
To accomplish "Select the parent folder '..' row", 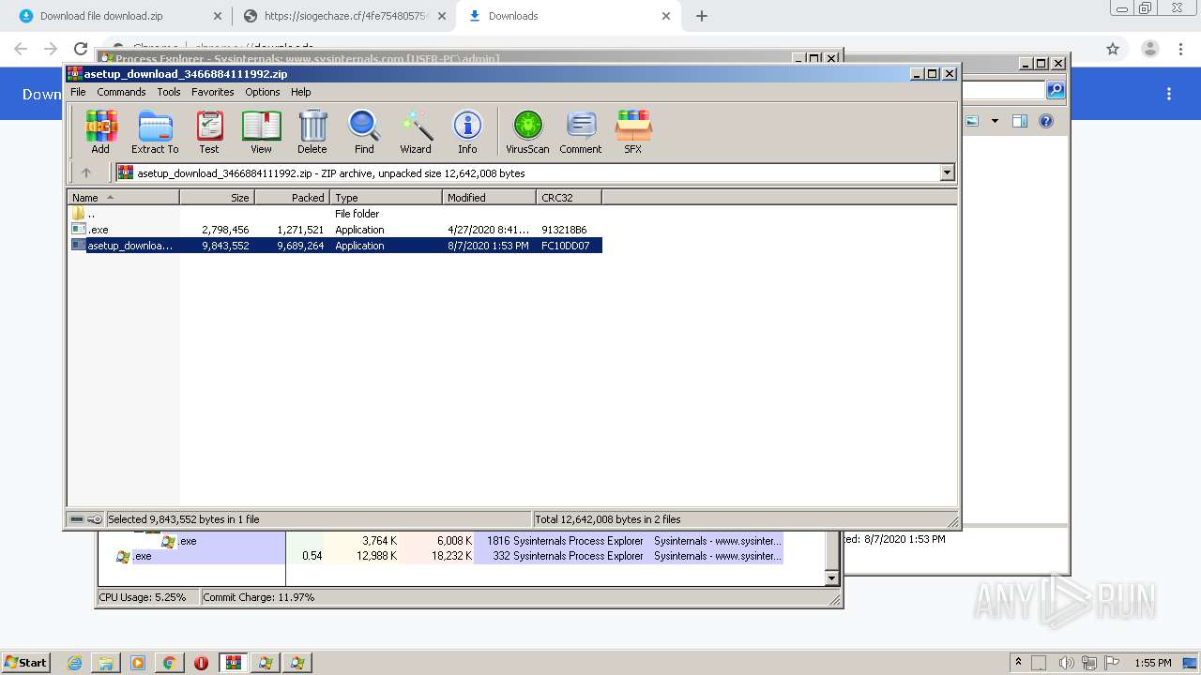I will coord(335,214).
